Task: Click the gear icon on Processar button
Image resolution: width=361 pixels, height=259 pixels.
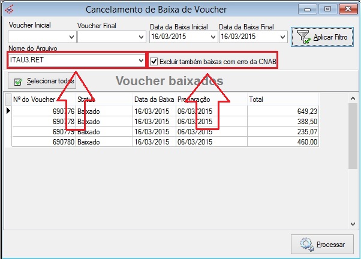Action: click(x=306, y=245)
